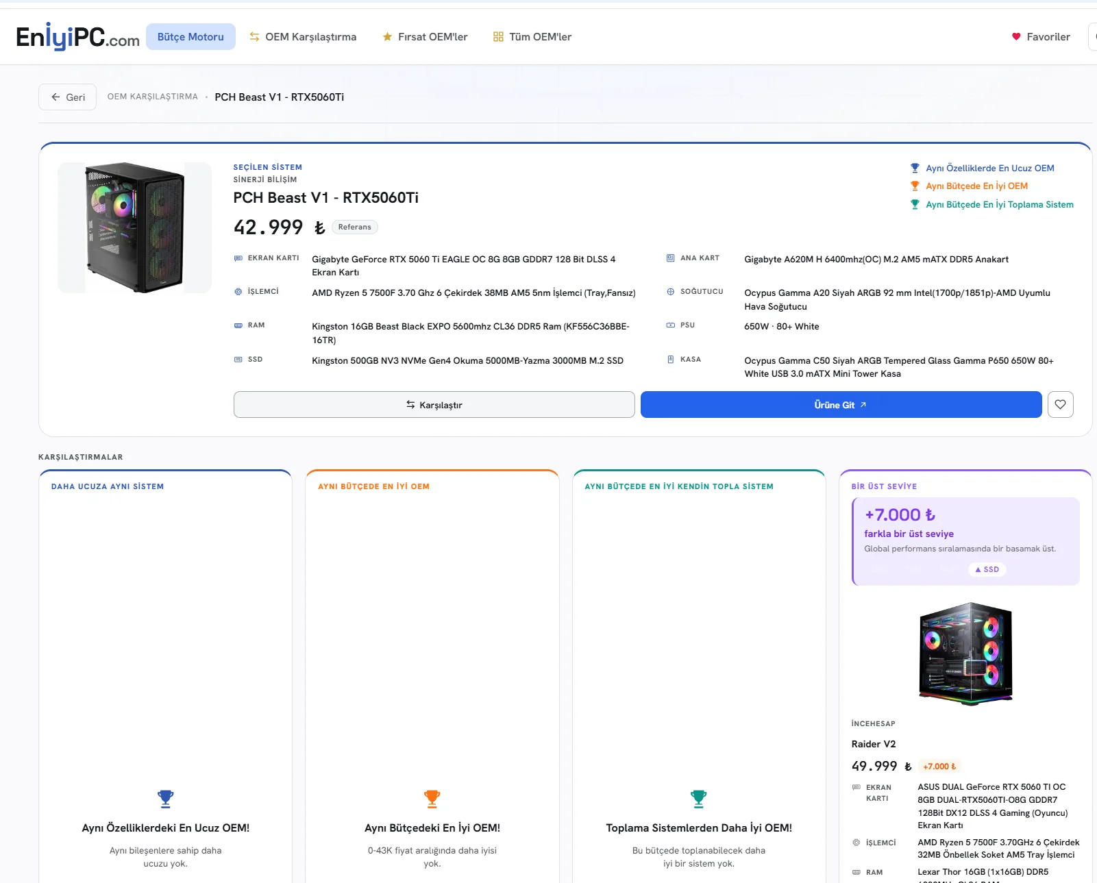Click the Kingston 500GB NV3 NVMe SSD text

coord(468,361)
